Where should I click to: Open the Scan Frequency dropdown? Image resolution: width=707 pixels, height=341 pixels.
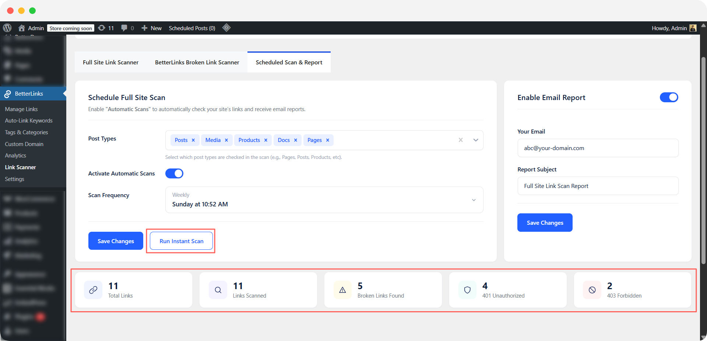(x=324, y=200)
